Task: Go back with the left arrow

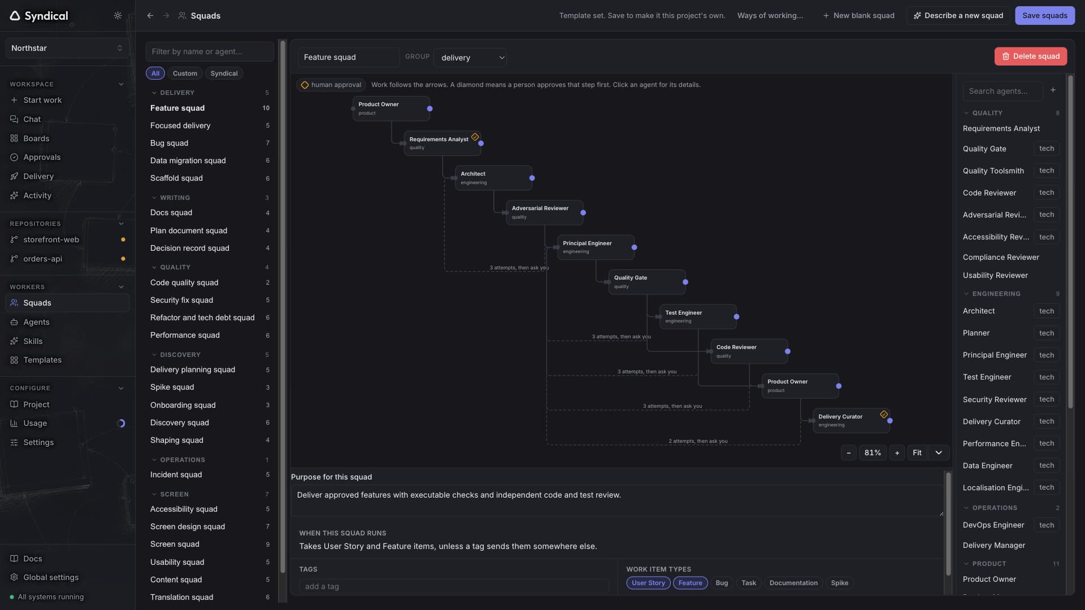Action: (150, 16)
